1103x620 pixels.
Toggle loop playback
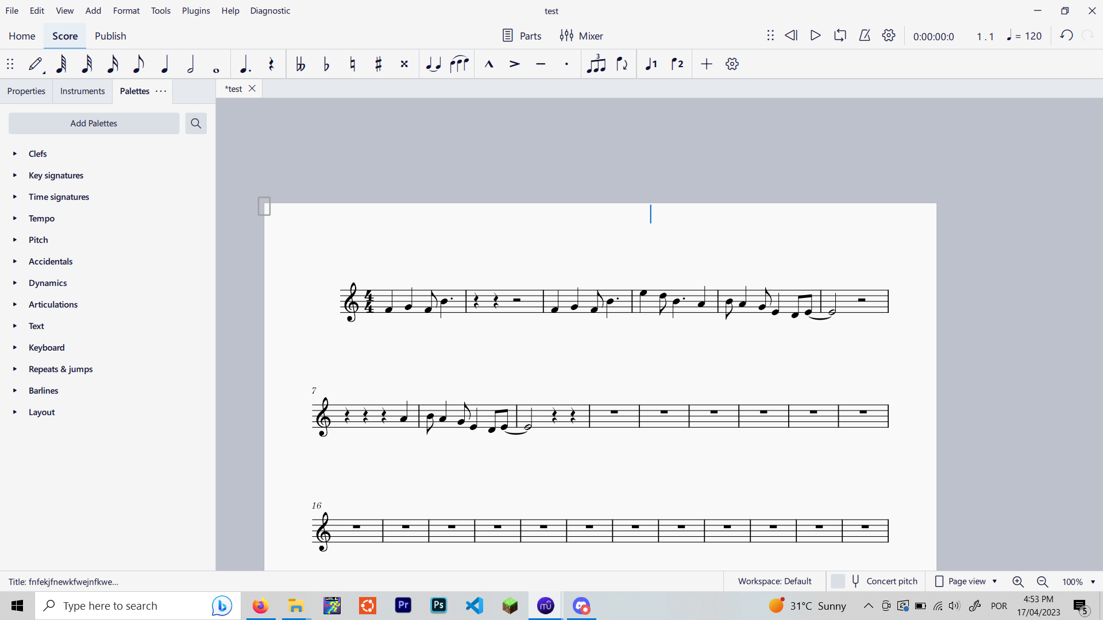tap(840, 35)
